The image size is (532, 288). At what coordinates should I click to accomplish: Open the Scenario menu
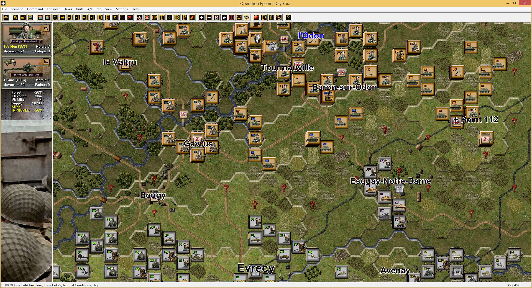tap(17, 9)
